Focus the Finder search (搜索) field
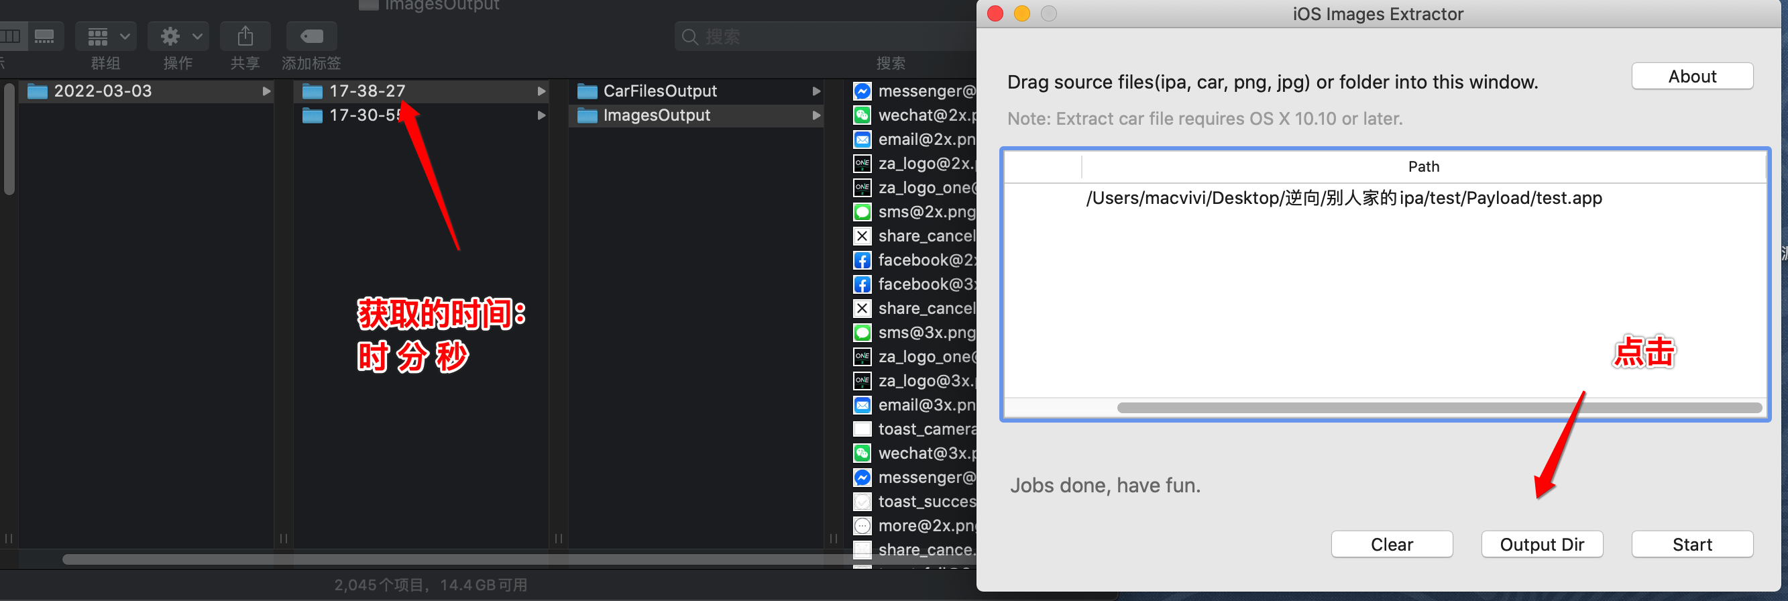The width and height of the screenshot is (1788, 601). 826,36
